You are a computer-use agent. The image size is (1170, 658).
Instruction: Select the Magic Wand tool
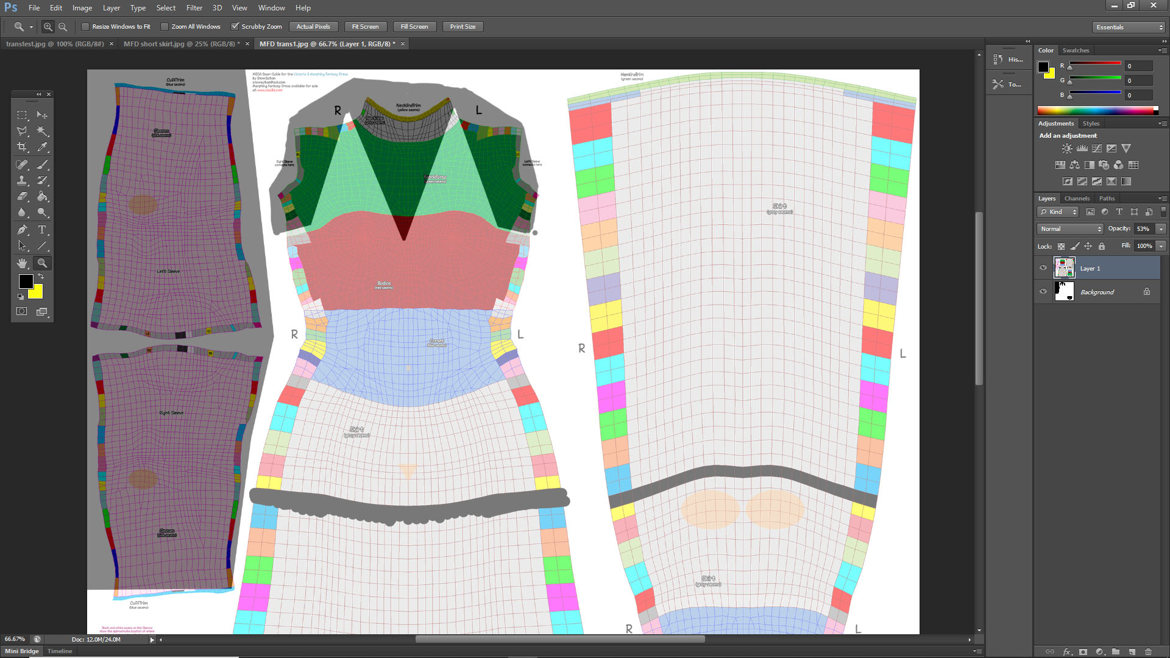42,131
